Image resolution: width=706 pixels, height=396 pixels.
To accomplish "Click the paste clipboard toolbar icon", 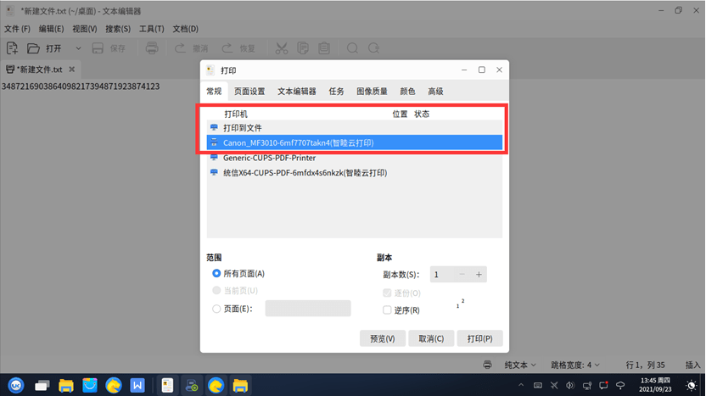I will [324, 48].
